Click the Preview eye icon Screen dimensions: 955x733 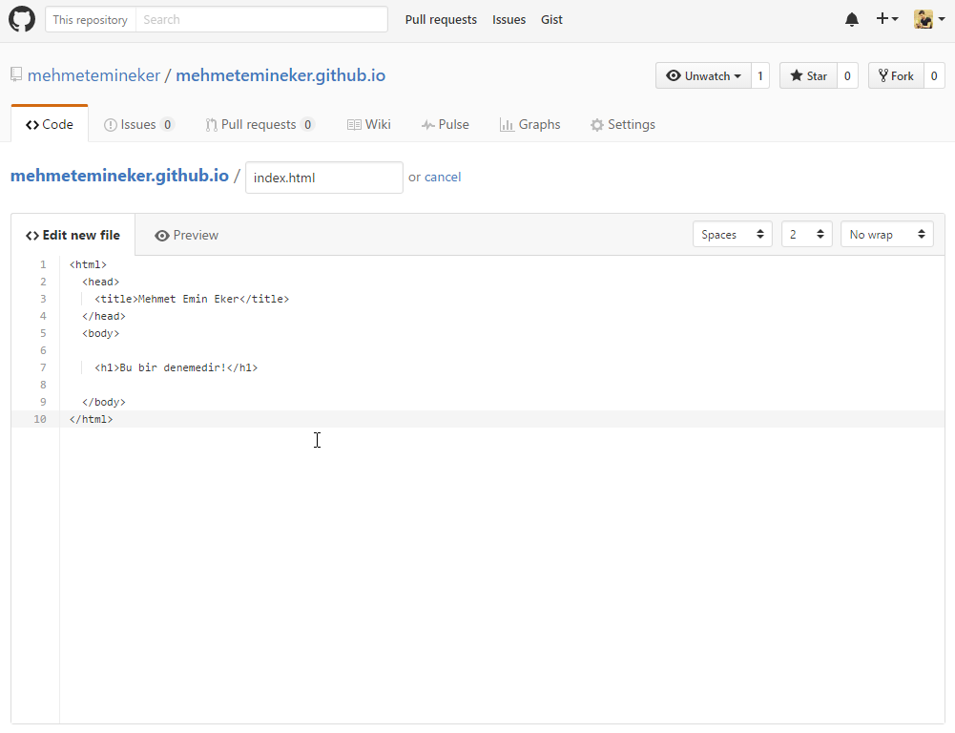(161, 236)
